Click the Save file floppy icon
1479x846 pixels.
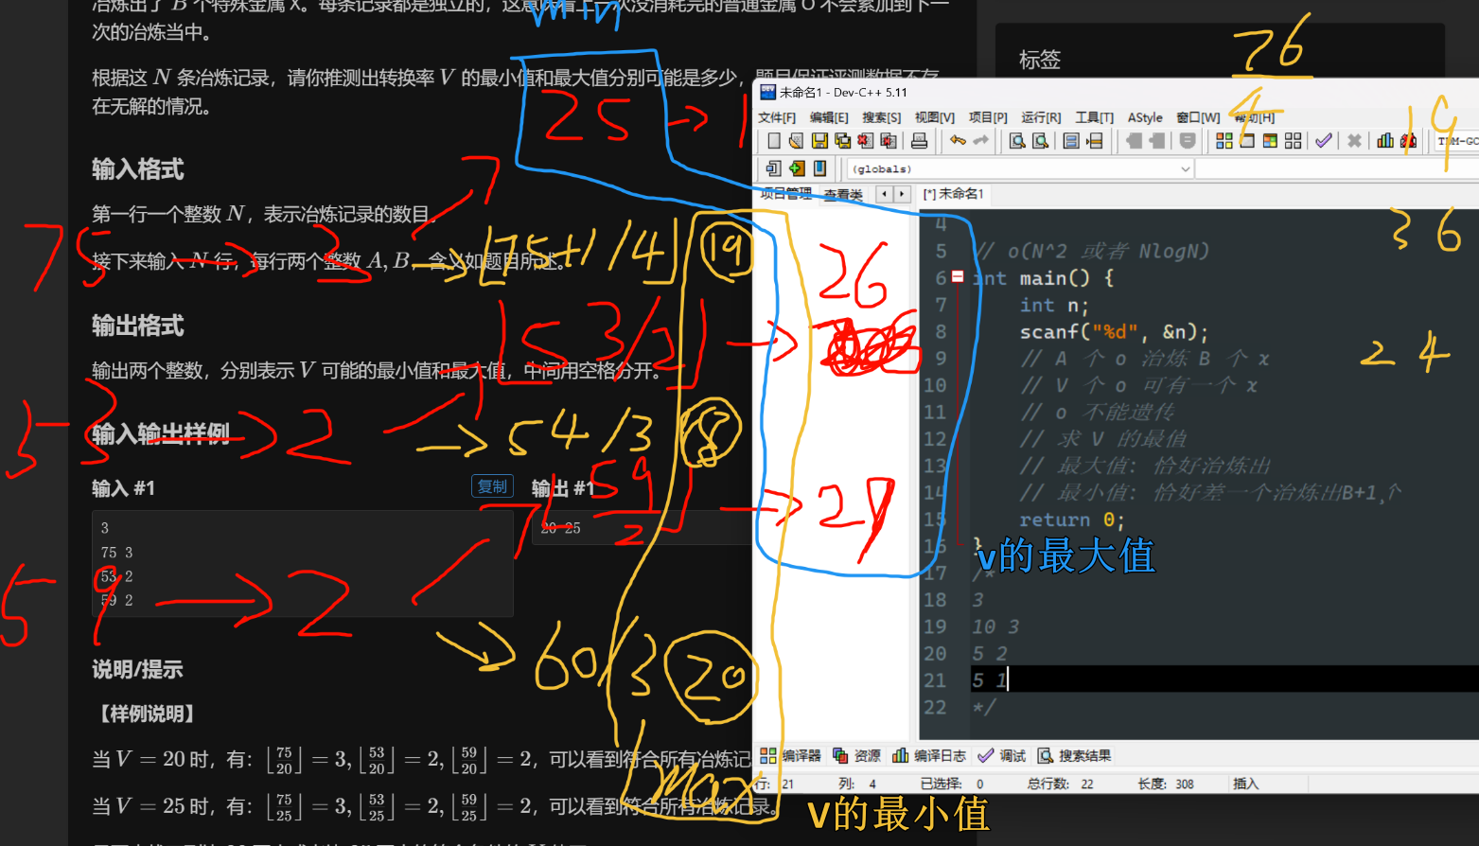(x=819, y=141)
